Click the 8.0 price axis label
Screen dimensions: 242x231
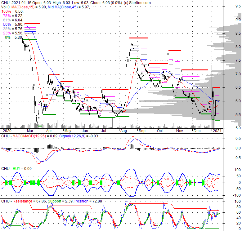point(238,47)
